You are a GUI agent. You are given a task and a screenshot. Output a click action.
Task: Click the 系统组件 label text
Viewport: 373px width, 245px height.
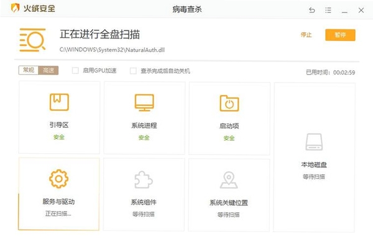pyautogui.click(x=144, y=202)
